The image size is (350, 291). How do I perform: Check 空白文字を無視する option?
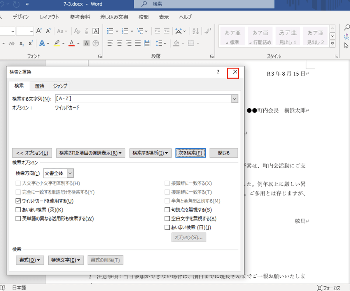(x=167, y=219)
